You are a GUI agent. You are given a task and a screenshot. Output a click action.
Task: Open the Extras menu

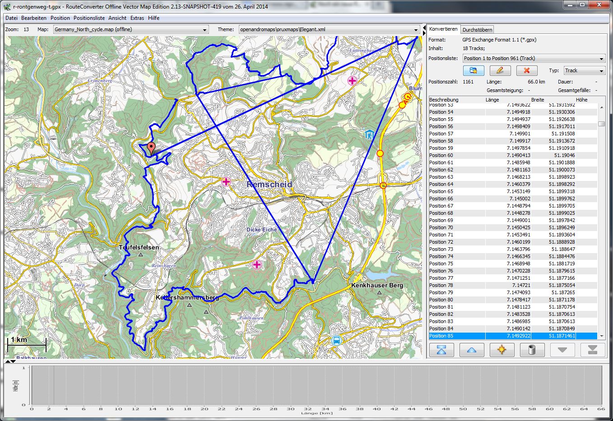(137, 18)
